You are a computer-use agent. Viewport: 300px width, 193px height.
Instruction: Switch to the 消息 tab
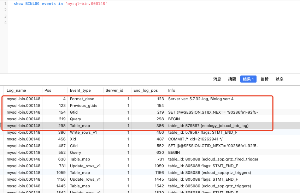point(217,79)
